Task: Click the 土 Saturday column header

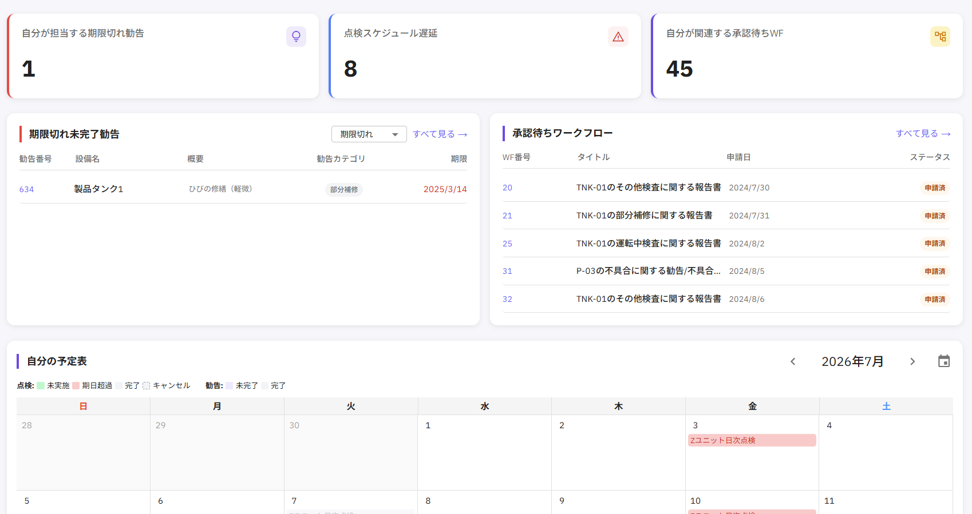Action: 886,406
